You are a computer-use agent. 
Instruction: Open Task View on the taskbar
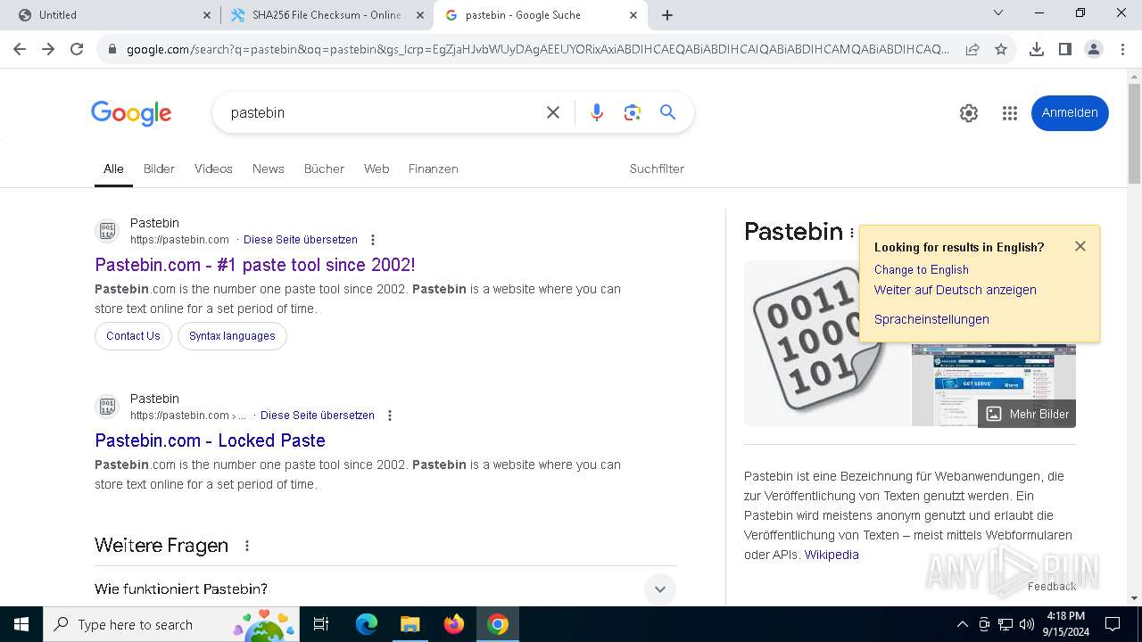(321, 624)
